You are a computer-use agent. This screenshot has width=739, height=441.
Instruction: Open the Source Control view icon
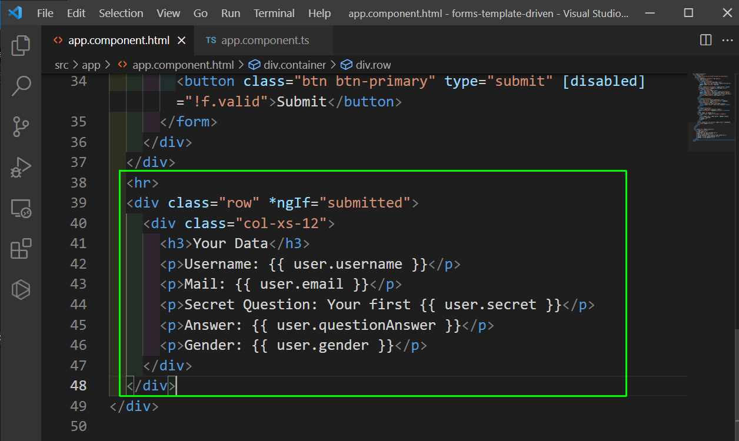[x=21, y=126]
